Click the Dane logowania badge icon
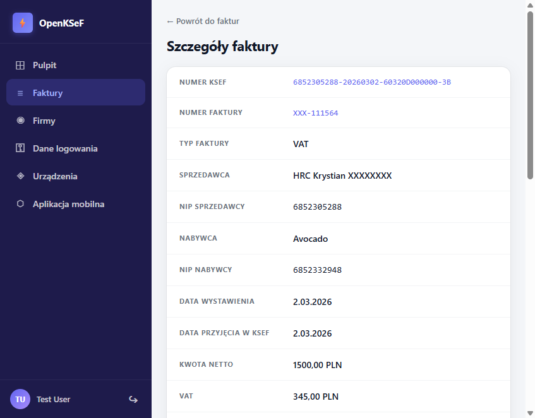The height and width of the screenshot is (418, 535). 20,148
